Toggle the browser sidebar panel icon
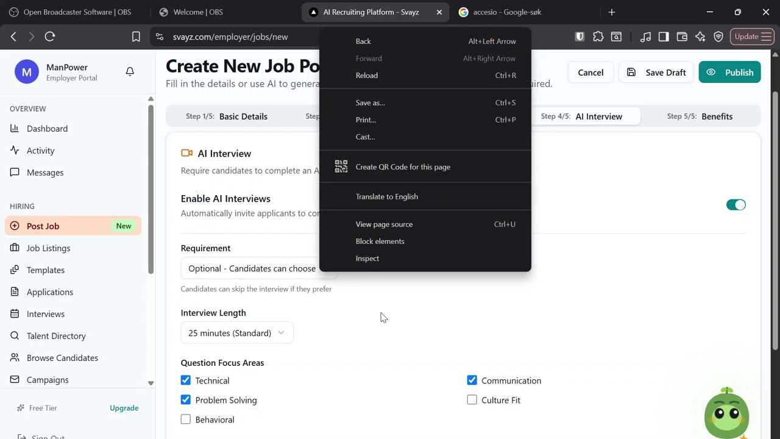780x439 pixels. click(664, 37)
